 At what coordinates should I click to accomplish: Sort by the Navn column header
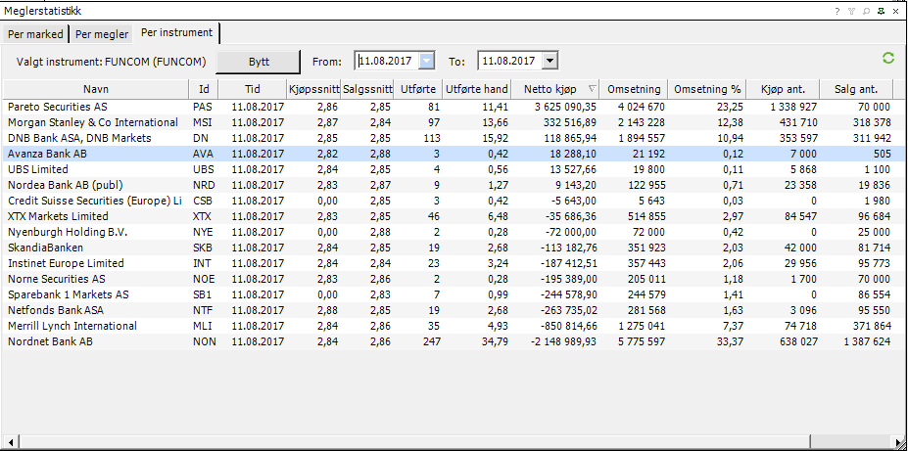coord(96,89)
